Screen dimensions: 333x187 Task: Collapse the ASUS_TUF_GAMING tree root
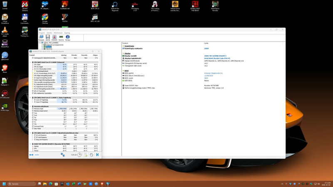pos(39,42)
